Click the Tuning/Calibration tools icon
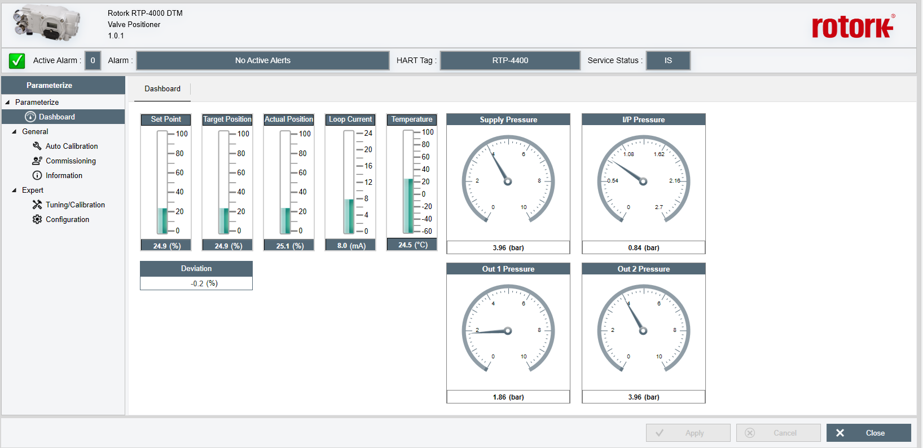The width and height of the screenshot is (923, 448). click(x=37, y=205)
